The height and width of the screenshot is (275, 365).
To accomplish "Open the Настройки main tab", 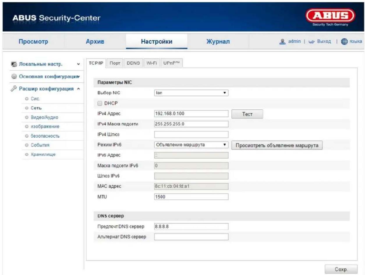I will pos(157,41).
